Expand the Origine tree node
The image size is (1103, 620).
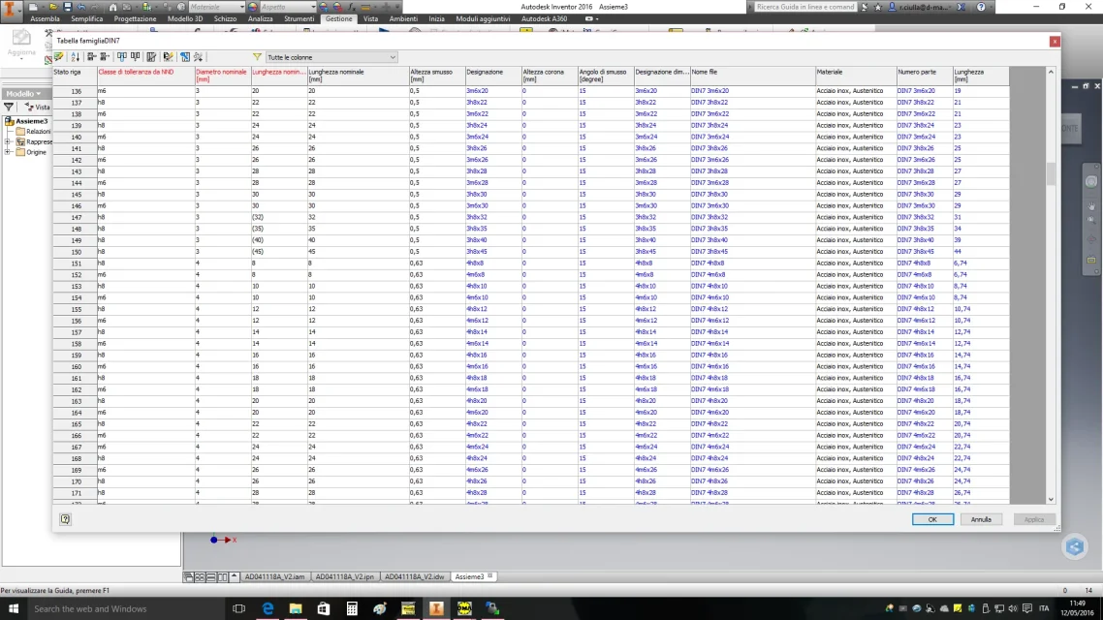point(8,152)
